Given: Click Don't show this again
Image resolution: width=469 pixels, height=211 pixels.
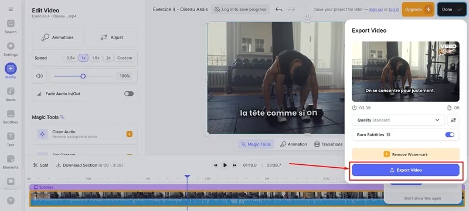Looking at the screenshot, I should point(423,199).
